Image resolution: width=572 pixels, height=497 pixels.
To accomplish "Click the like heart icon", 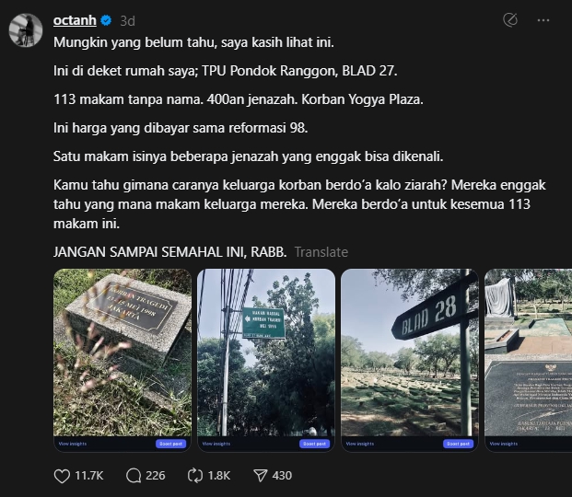I will pyautogui.click(x=62, y=476).
